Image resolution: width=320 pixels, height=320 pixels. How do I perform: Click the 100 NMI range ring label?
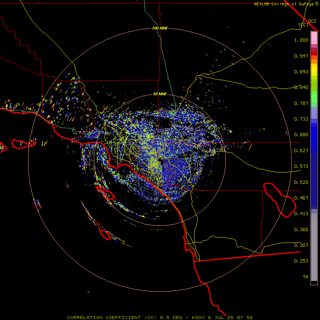point(160,28)
